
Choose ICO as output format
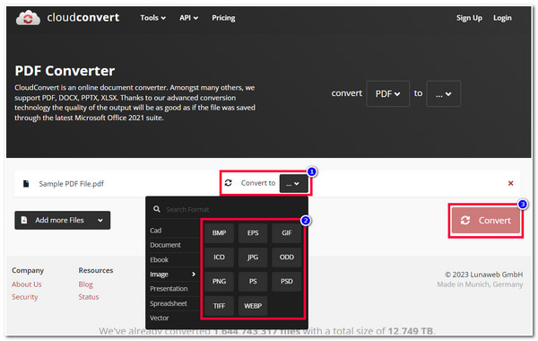[219, 258]
